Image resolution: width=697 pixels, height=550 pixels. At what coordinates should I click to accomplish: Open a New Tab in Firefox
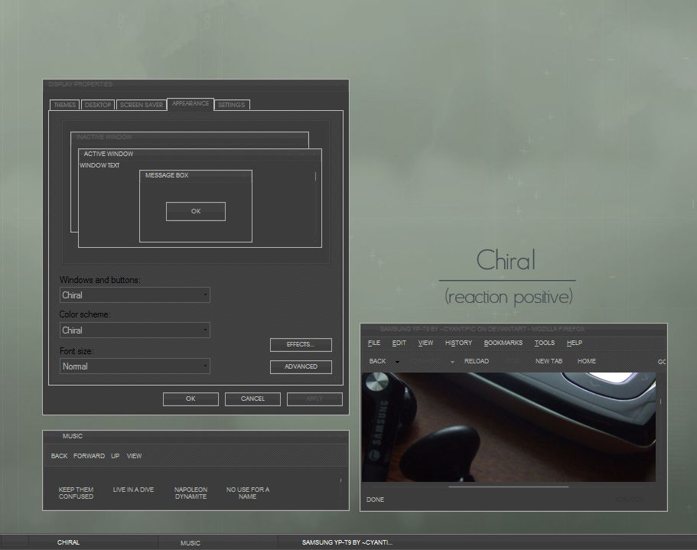(x=549, y=360)
